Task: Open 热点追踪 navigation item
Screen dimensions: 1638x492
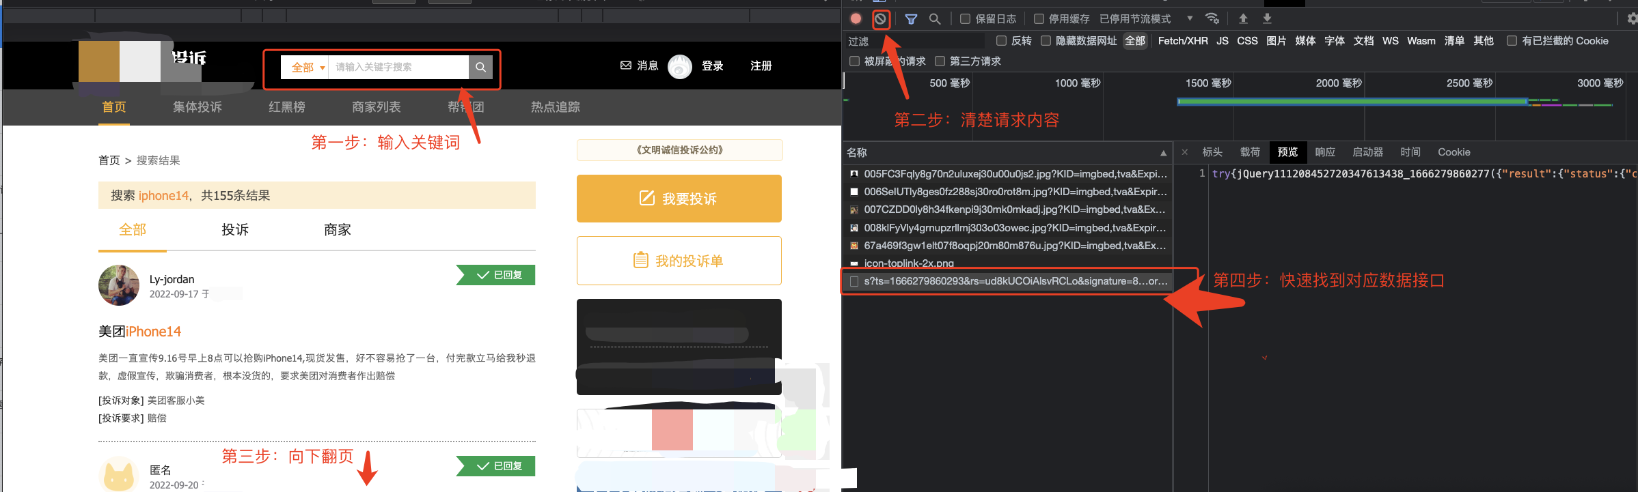Action: pos(556,107)
